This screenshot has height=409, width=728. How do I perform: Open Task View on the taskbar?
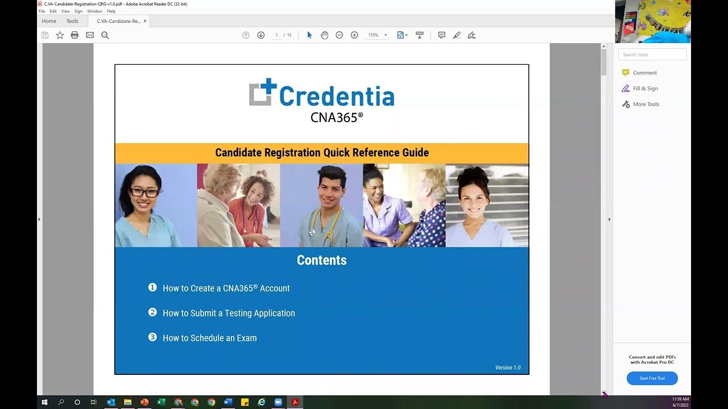pos(94,402)
